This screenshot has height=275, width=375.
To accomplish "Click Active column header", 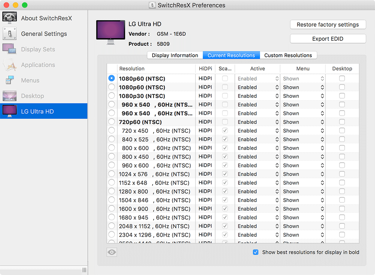I will [x=258, y=69].
